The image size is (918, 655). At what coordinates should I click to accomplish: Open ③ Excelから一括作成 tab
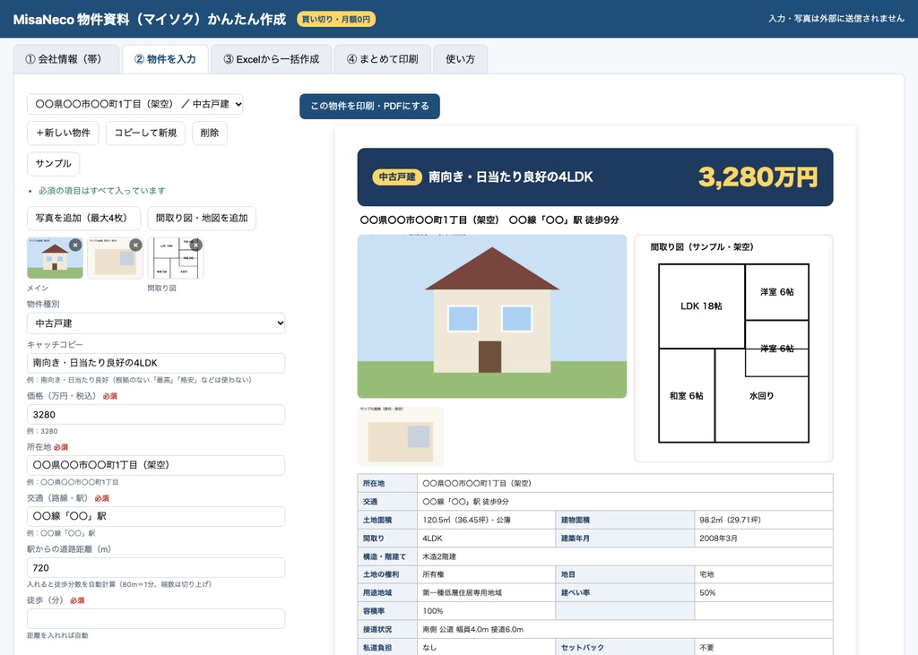pos(272,59)
